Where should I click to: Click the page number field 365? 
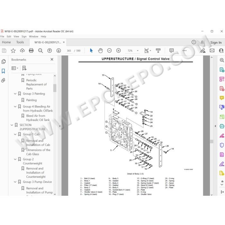[69, 51]
